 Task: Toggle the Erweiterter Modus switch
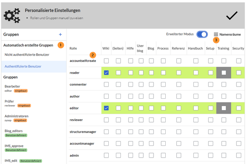(202, 35)
